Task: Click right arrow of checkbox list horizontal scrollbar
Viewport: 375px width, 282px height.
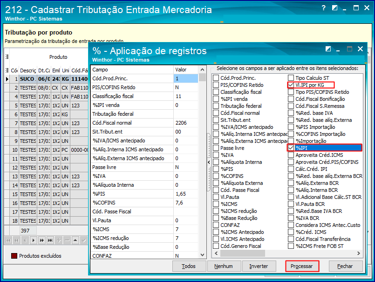Action: click(x=359, y=253)
